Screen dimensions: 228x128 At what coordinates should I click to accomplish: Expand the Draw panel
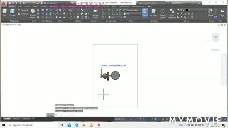(61, 21)
